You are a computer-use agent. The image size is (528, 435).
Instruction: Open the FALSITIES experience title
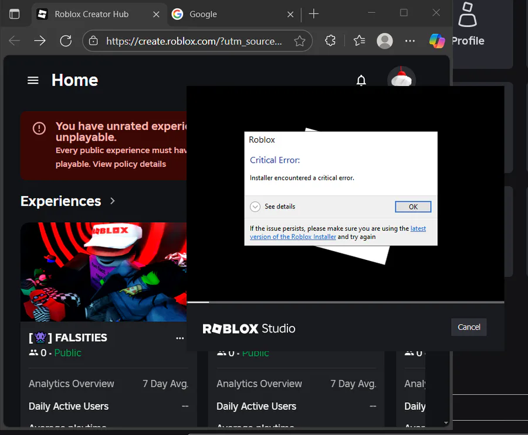click(x=68, y=337)
